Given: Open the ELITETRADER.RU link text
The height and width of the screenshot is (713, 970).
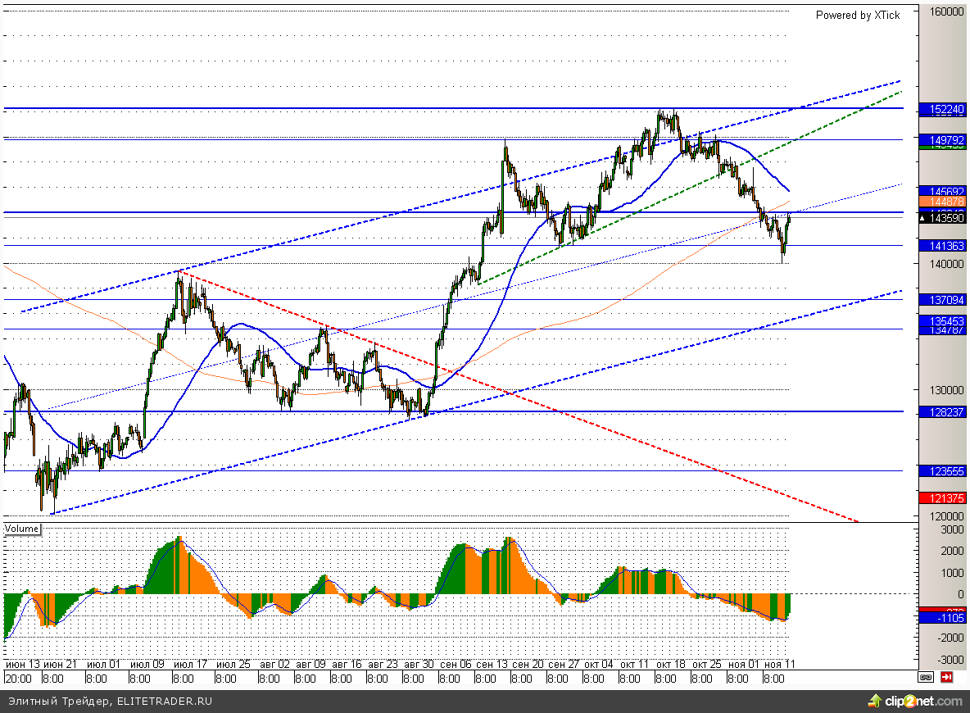Looking at the screenshot, I should pyautogui.click(x=165, y=702).
